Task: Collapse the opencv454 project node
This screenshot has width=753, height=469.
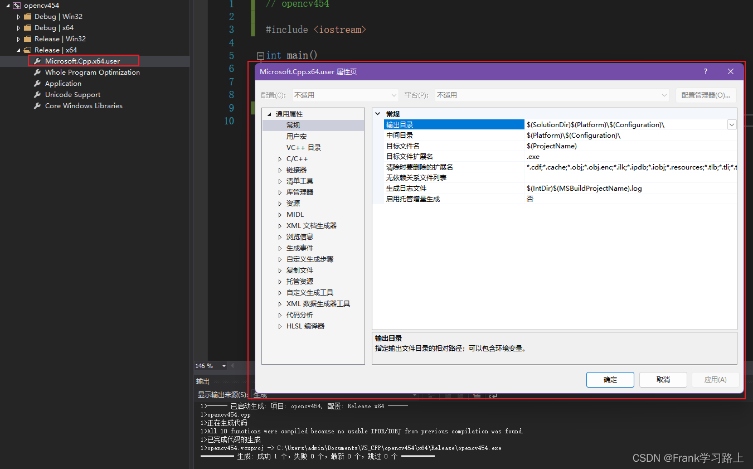Action: point(8,6)
